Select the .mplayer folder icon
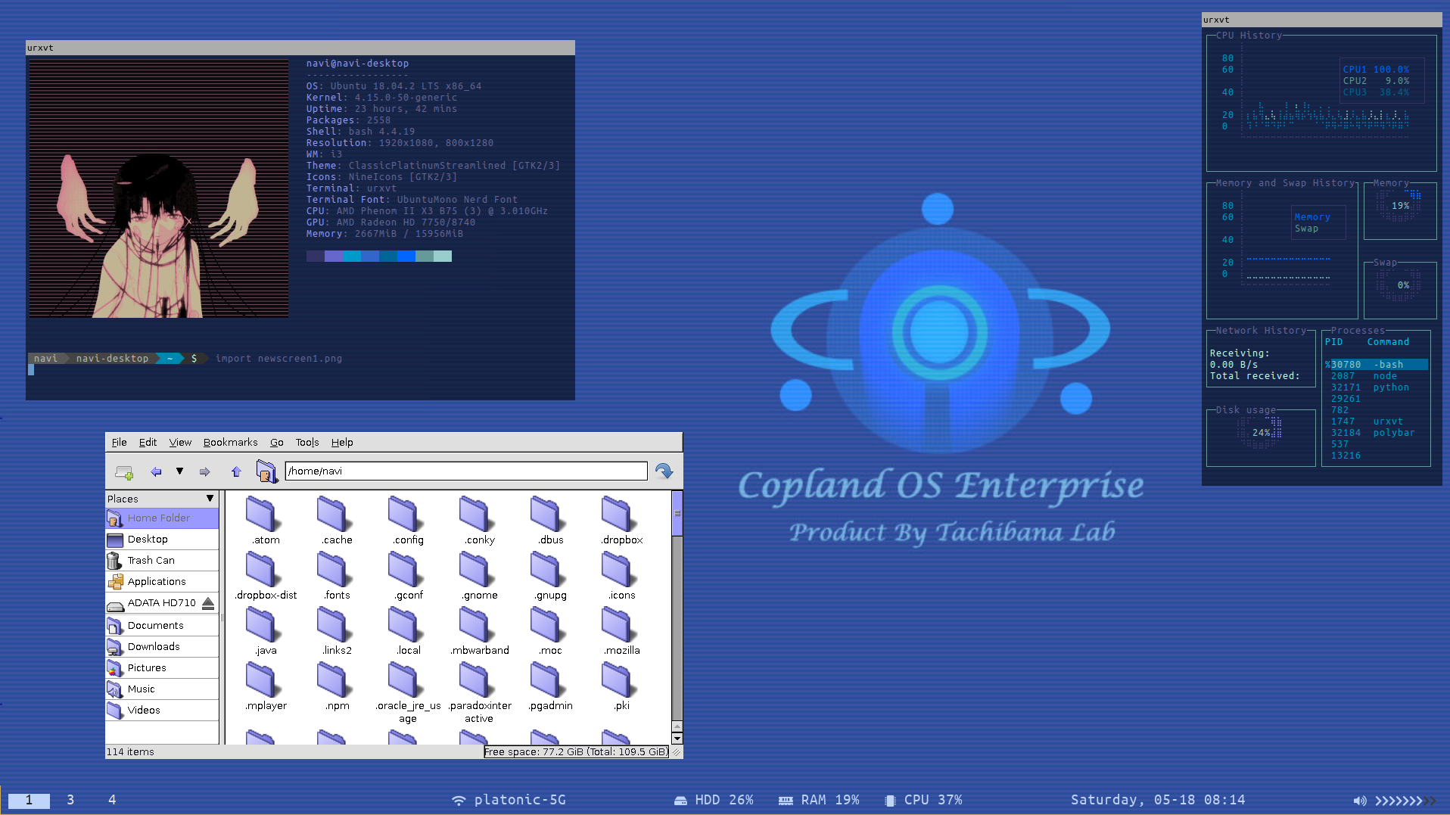1450x815 pixels. click(x=264, y=680)
